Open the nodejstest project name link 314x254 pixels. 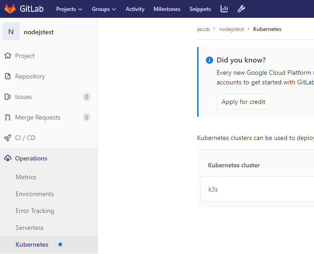[x=39, y=32]
